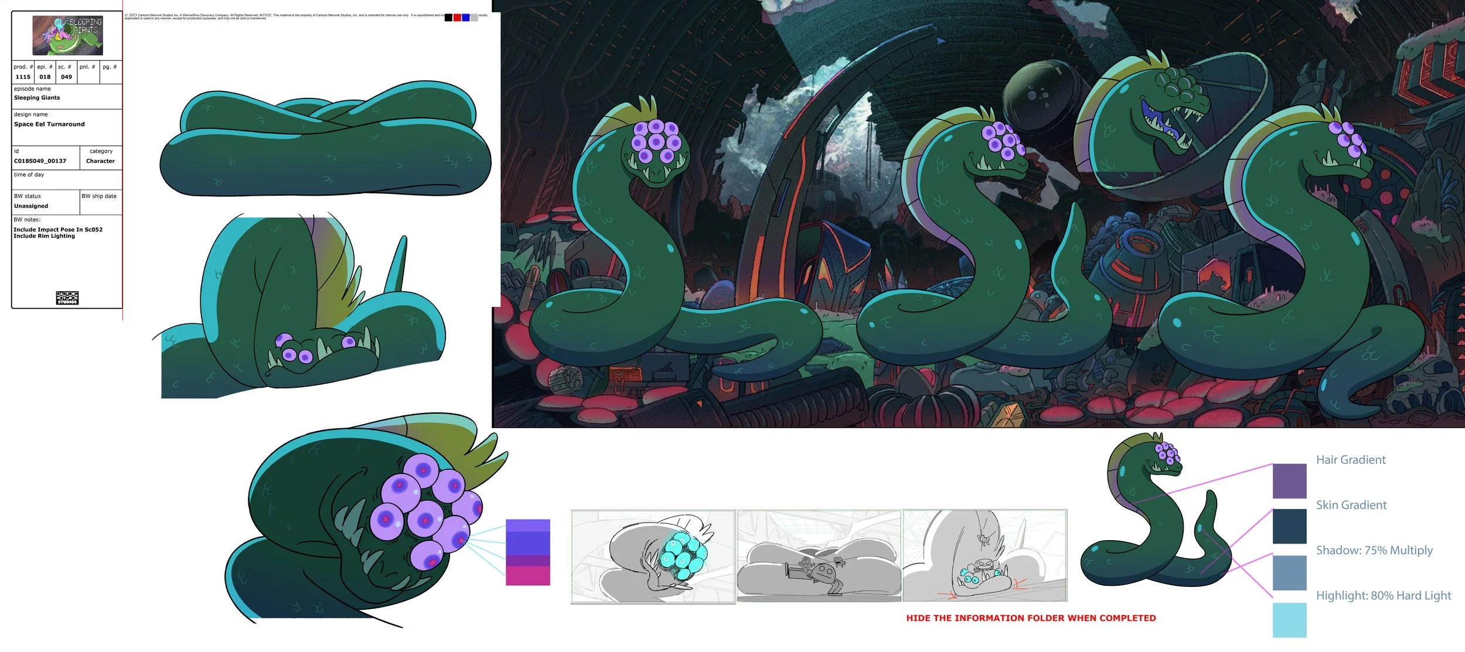The image size is (1465, 652).
Task: Click the small black swatch in header
Action: point(448,18)
